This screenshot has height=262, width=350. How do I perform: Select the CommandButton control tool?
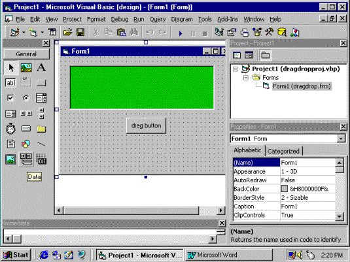tap(41, 83)
